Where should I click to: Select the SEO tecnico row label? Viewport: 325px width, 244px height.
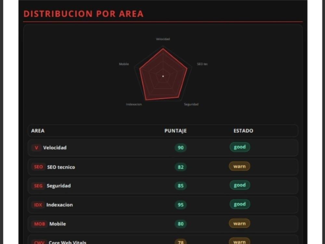[61, 167]
